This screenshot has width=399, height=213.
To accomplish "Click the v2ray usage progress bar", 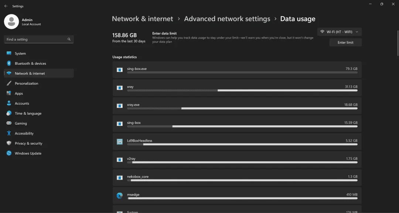I will click(242, 162).
